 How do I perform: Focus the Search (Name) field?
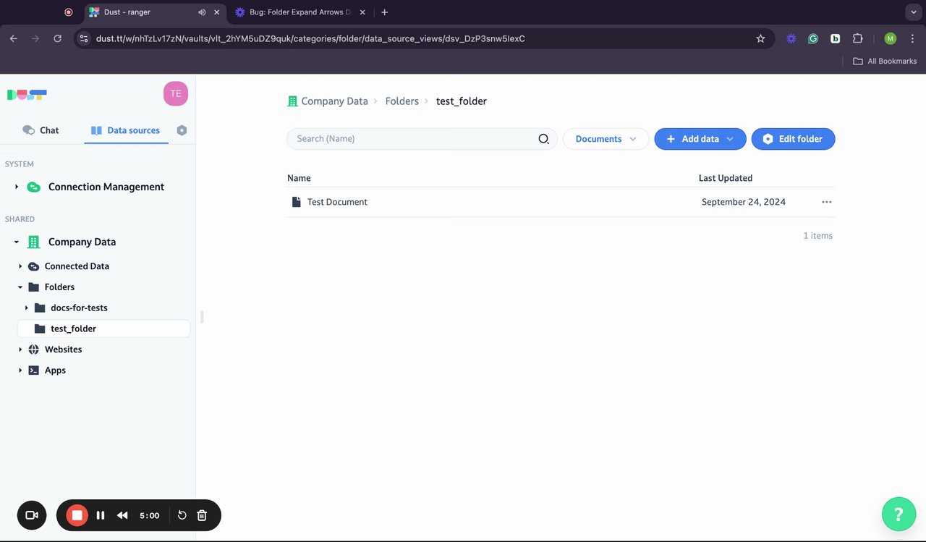point(422,139)
